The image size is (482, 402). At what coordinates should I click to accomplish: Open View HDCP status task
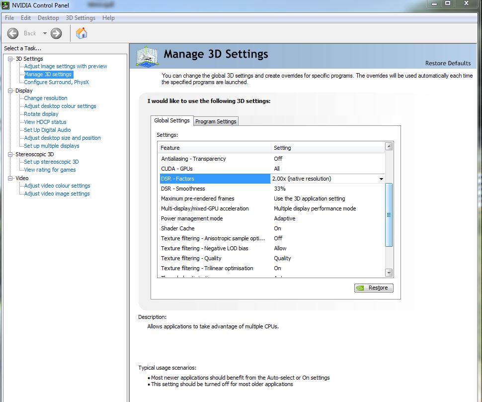(x=45, y=122)
